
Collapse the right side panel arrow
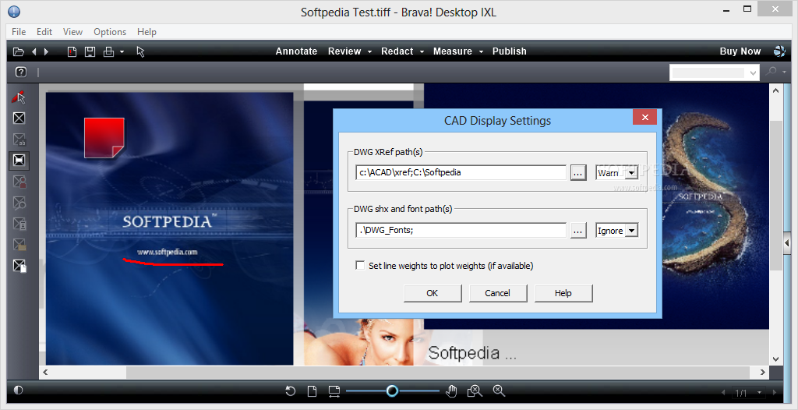click(x=788, y=243)
